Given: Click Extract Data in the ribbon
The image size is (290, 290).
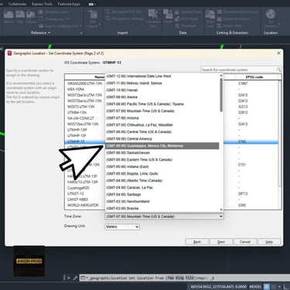Looking at the screenshot, I should pyautogui.click(x=230, y=26).
